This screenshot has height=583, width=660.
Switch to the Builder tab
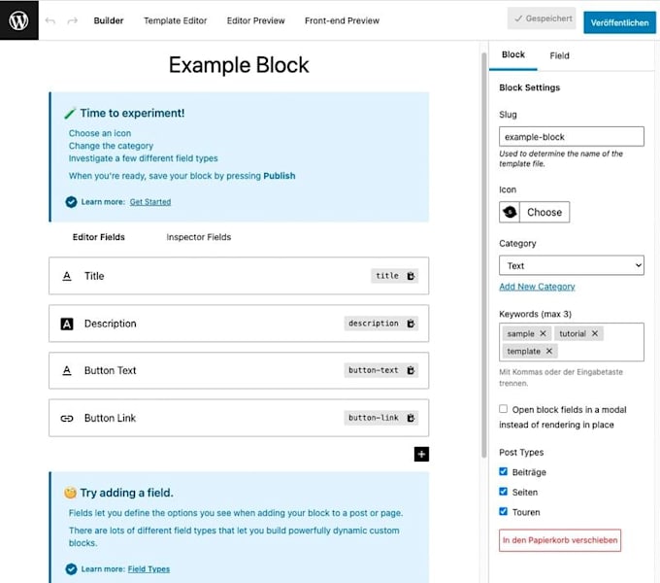(x=109, y=20)
